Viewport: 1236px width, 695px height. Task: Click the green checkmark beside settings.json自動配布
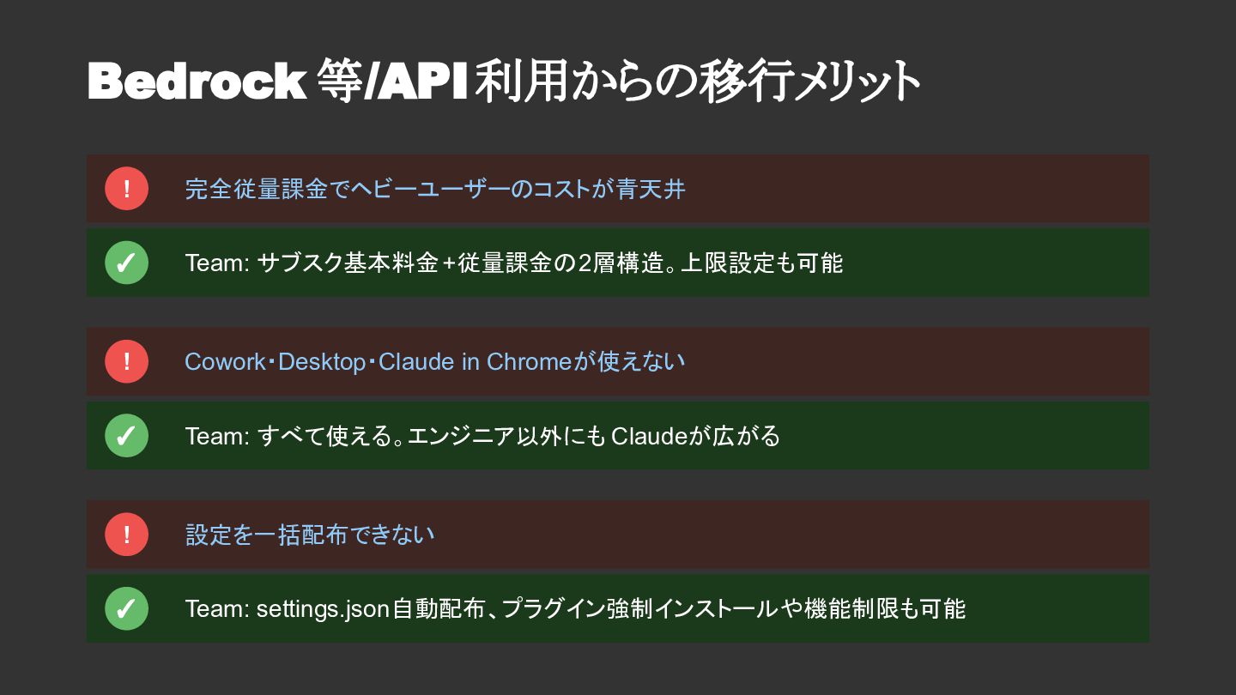point(126,608)
